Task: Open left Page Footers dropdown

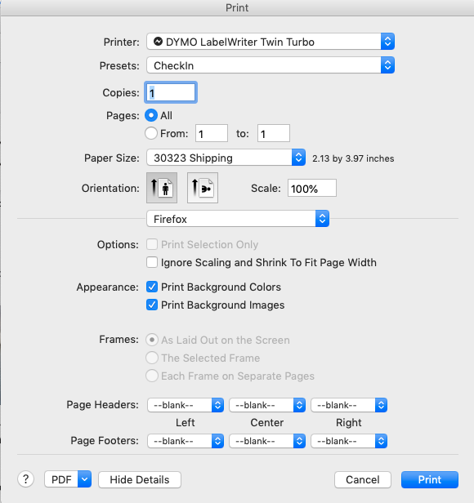Action: tap(186, 441)
